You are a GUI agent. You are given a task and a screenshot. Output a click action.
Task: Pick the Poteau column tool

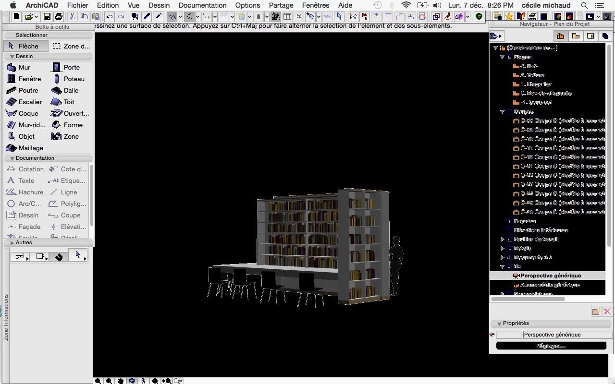[x=69, y=79]
